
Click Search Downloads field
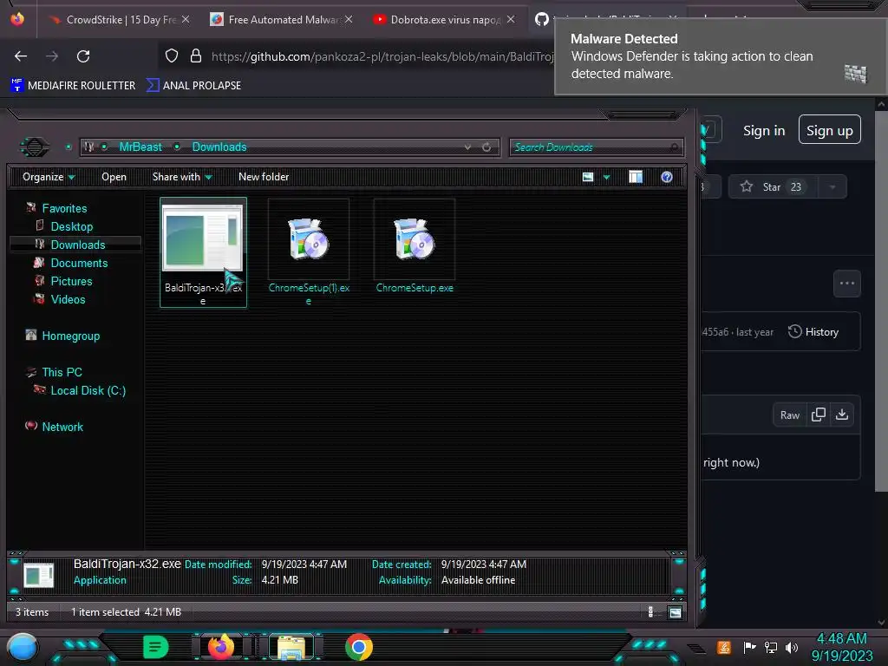point(596,147)
